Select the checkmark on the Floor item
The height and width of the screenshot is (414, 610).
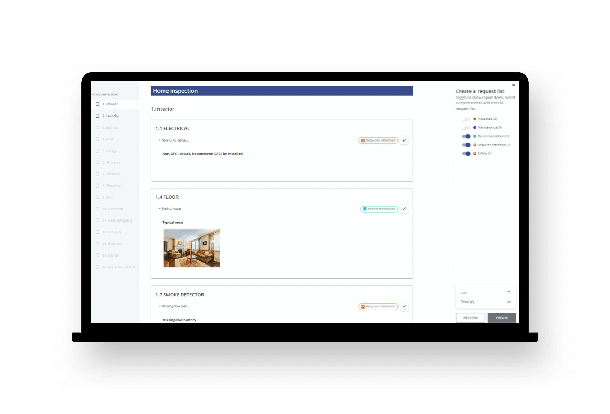click(x=404, y=209)
